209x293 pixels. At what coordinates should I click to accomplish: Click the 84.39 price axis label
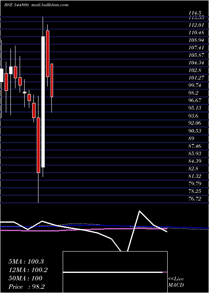(195, 161)
